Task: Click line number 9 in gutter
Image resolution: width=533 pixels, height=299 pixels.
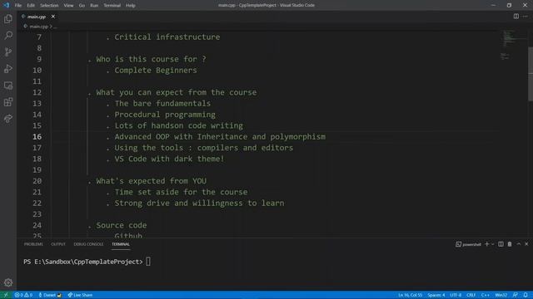Action: pos(39,59)
